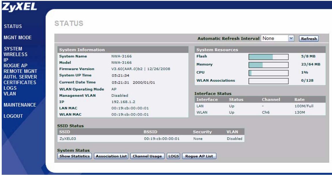Click the LOGS button under System Status

click(173, 156)
